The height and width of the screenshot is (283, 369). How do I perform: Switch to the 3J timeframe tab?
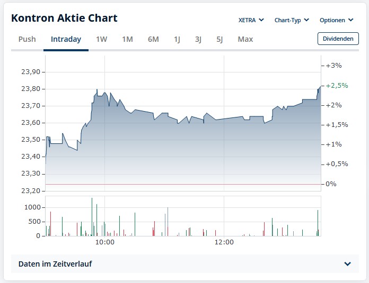click(198, 39)
